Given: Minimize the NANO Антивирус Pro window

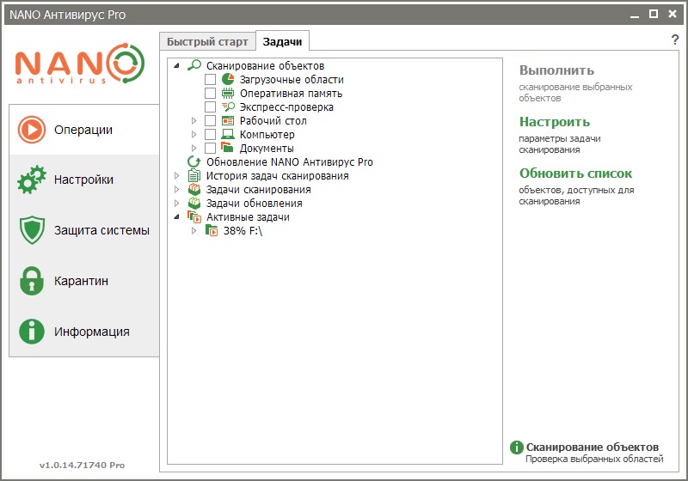Looking at the screenshot, I should tap(635, 15).
